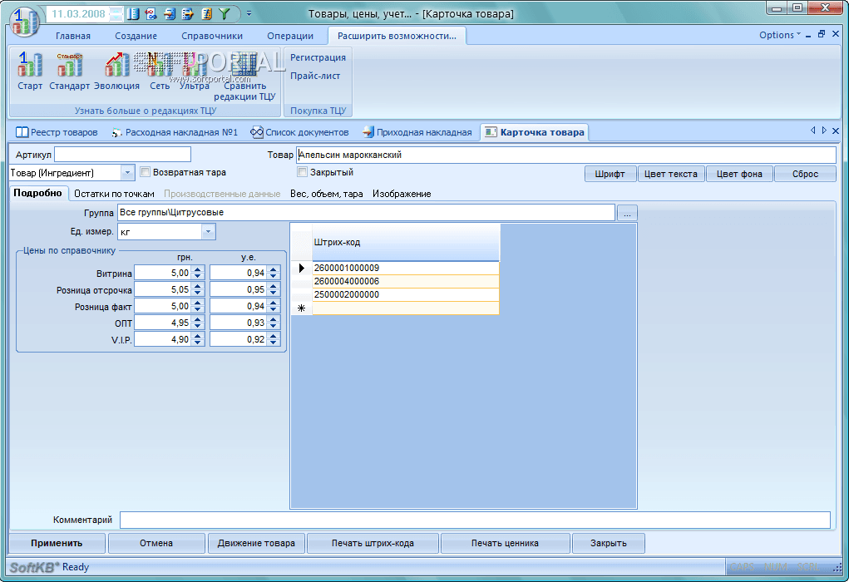
Task: Tick the Закрытый checkbox
Action: point(303,173)
